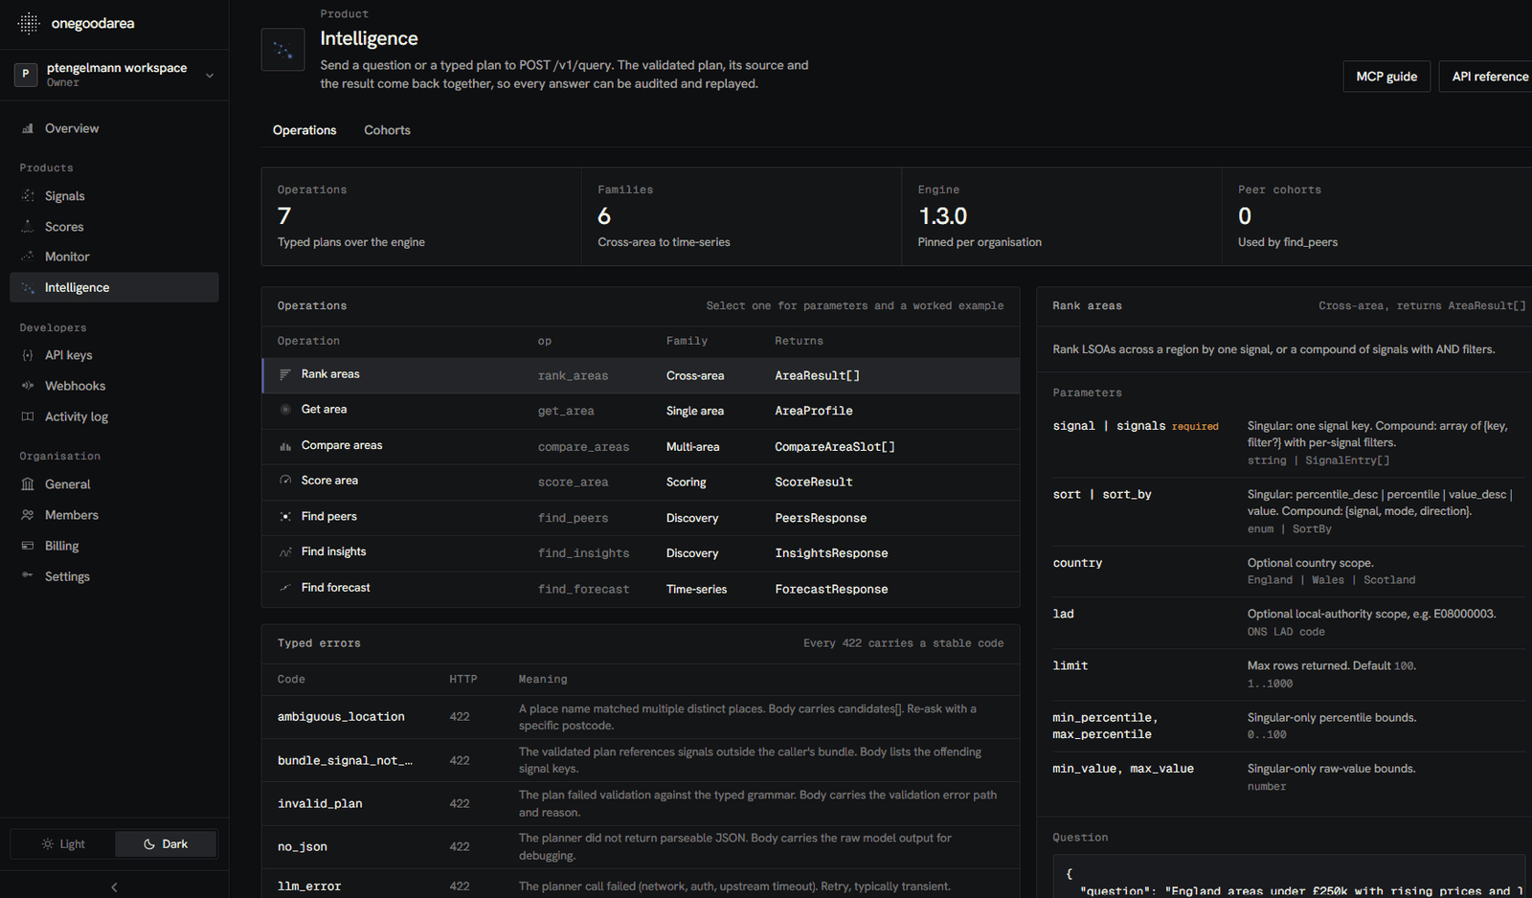The height and width of the screenshot is (898, 1532).
Task: Open the Members page
Action: (x=114, y=515)
